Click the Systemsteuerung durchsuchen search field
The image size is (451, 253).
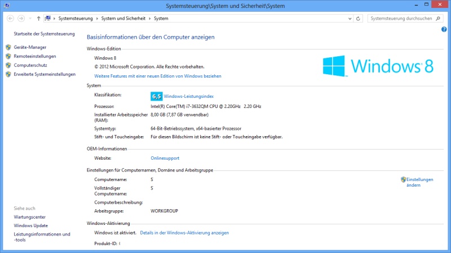coord(401,19)
